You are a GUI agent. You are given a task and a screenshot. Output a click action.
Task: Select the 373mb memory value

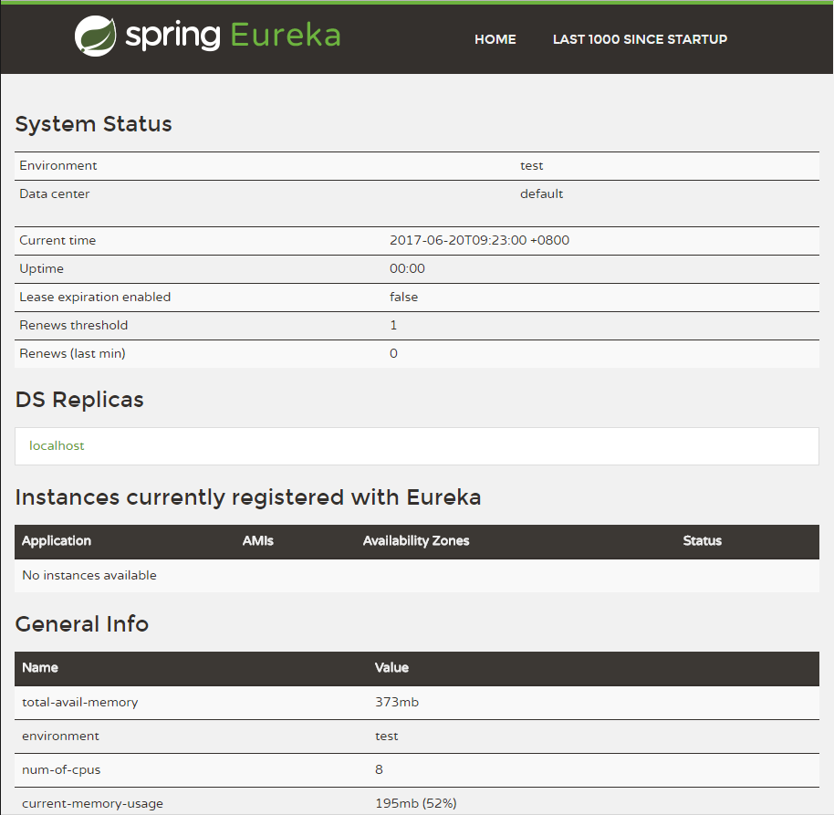397,702
